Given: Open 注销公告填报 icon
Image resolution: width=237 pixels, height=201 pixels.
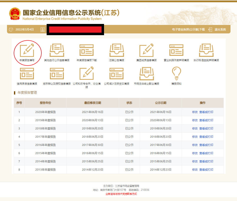Looking at the screenshot, I should coord(117,50).
